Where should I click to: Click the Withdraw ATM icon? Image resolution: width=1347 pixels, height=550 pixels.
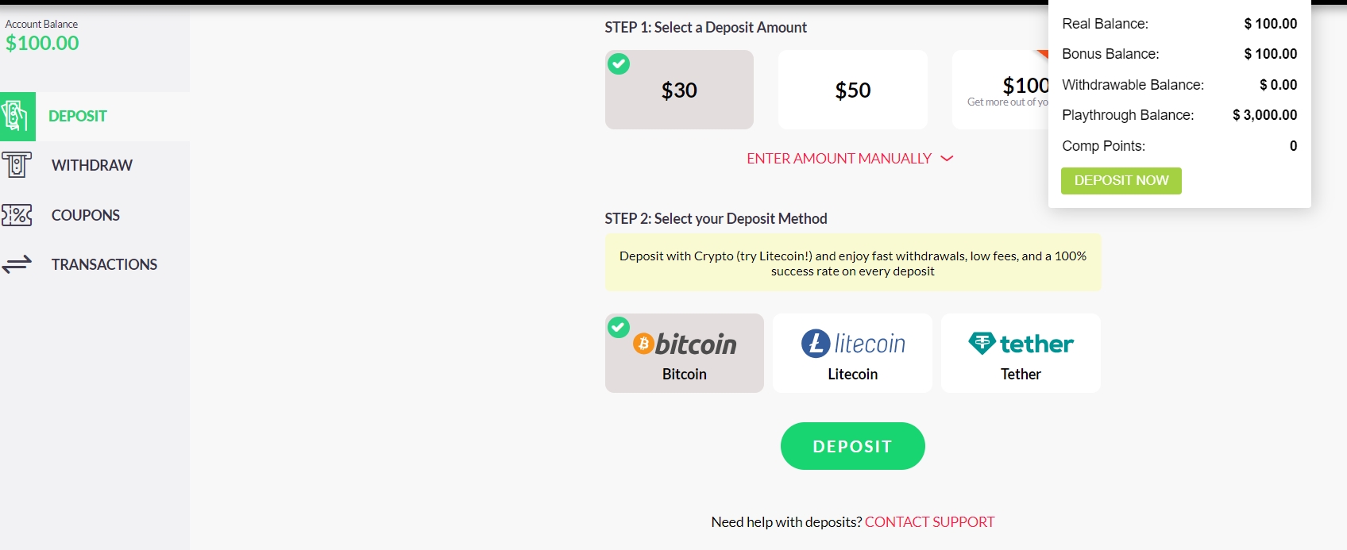coord(17,165)
